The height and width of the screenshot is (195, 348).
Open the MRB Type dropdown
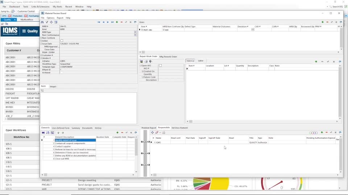[x=135, y=32]
